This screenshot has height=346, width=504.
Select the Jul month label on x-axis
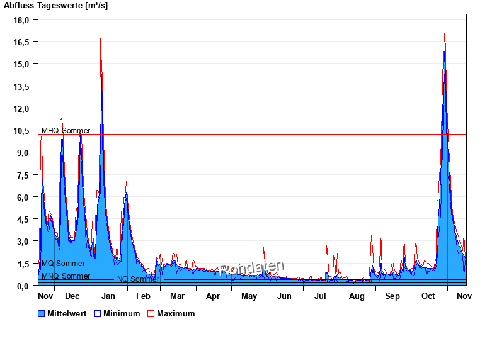pyautogui.click(x=321, y=296)
